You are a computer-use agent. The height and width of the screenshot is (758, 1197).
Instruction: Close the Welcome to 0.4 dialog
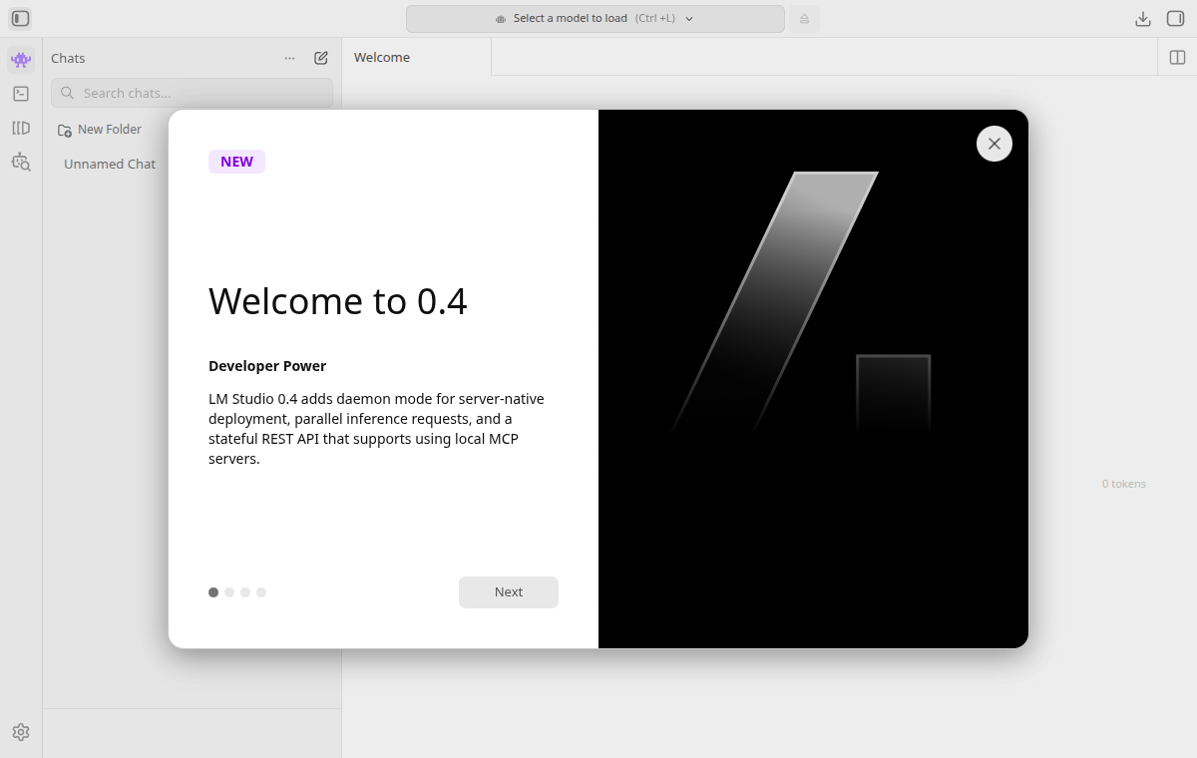coord(994,144)
